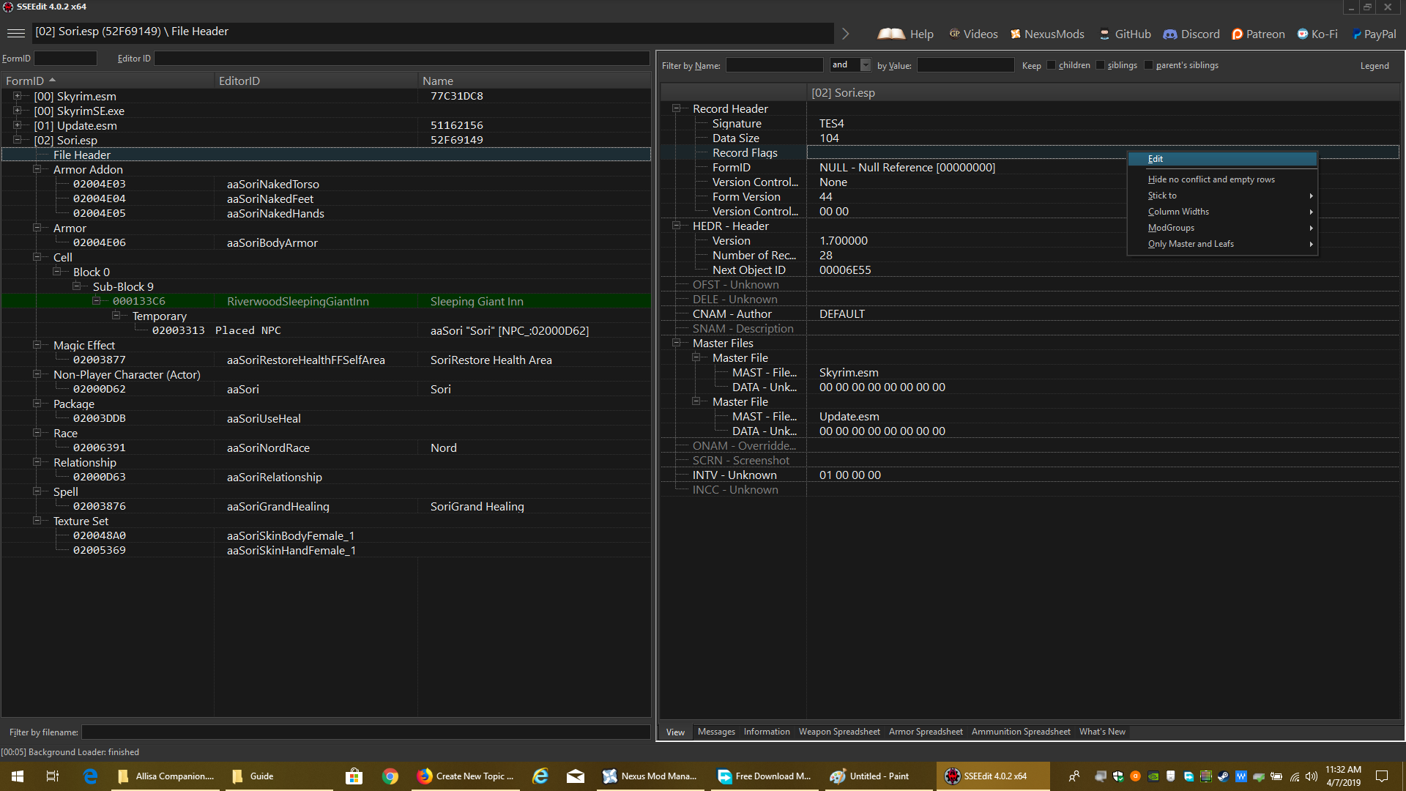Enable the Keep siblings checkbox
Screen dimensions: 1406x791
point(1100,65)
